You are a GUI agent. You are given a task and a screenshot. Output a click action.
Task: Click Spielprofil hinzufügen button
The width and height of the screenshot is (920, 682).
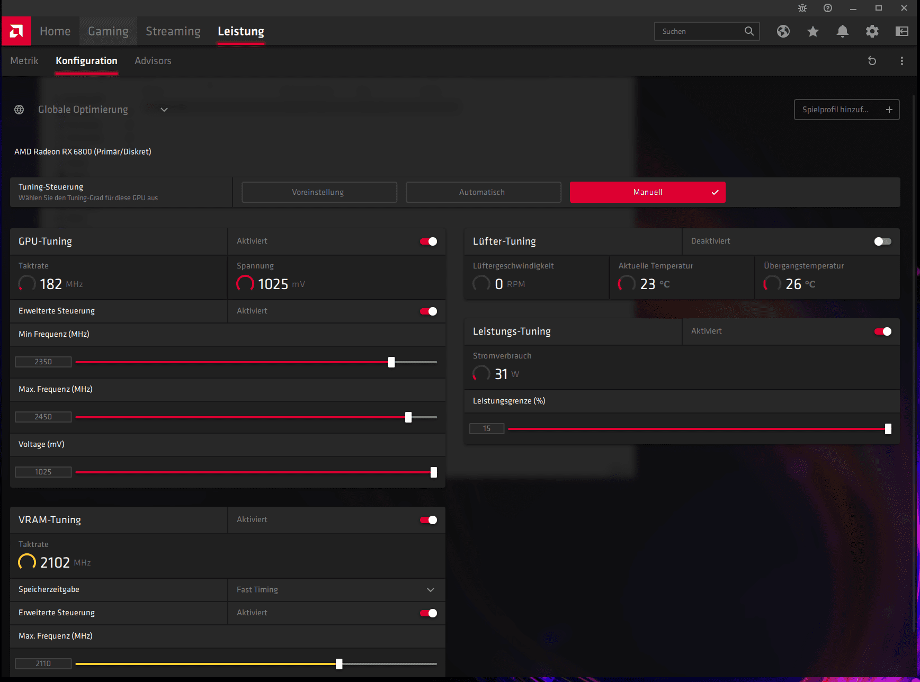coord(846,110)
